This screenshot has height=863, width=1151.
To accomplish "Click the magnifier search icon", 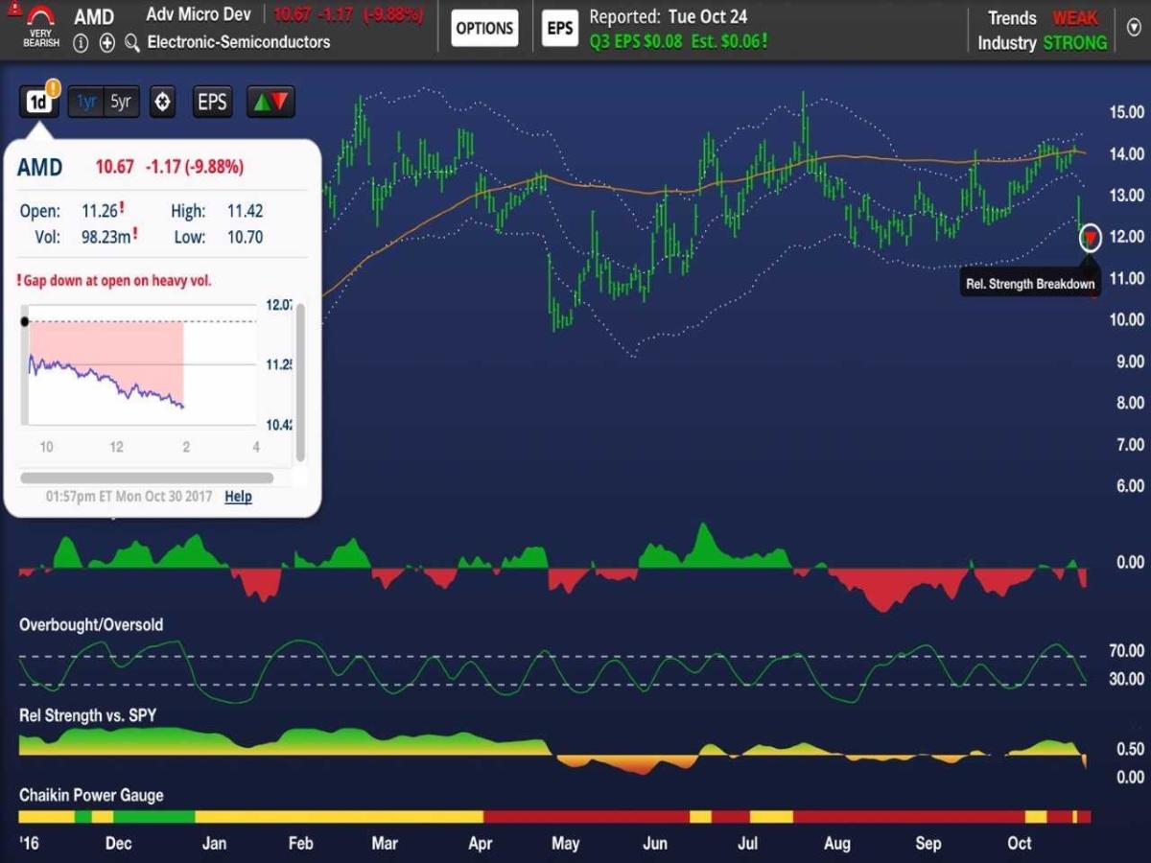I will (132, 43).
